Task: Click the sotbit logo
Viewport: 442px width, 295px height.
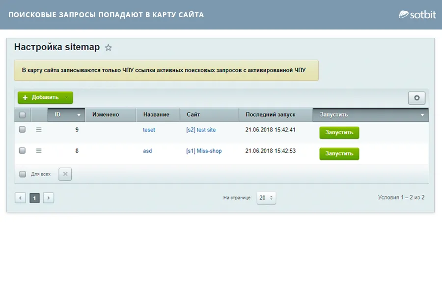Action: (417, 14)
